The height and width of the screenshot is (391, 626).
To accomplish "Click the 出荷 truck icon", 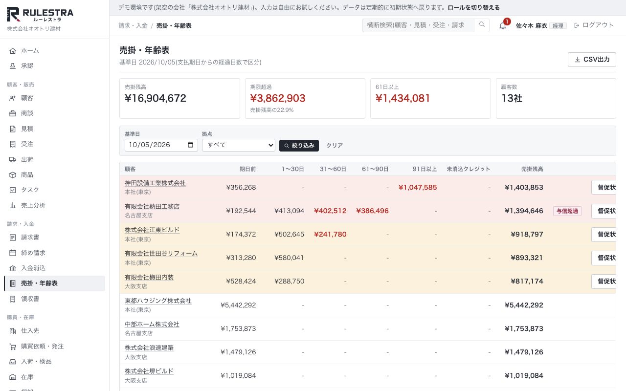I will [x=13, y=159].
